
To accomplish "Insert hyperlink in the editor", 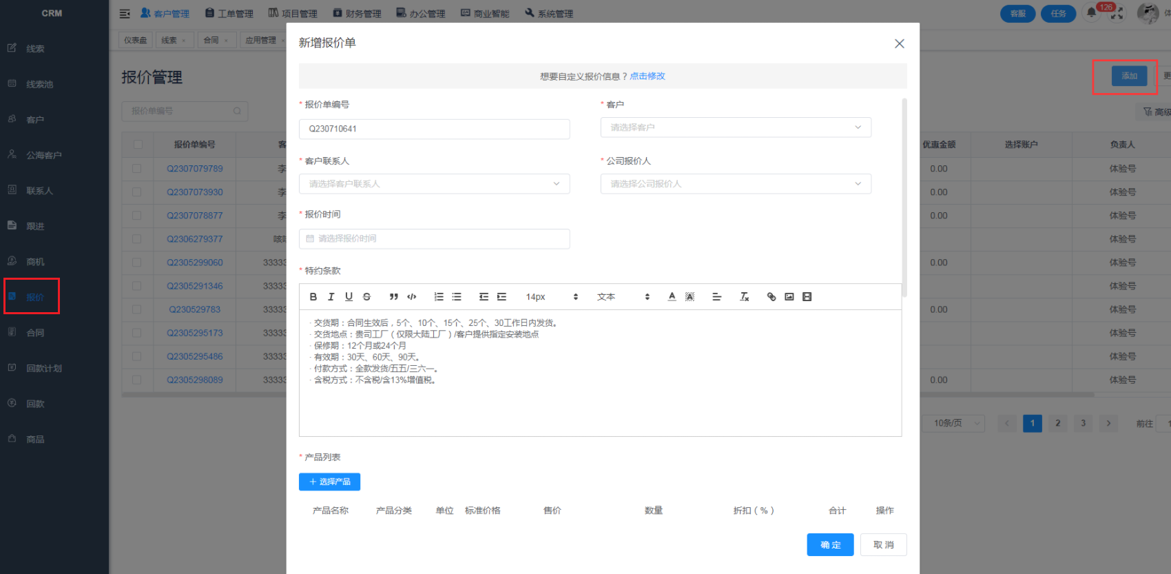I will pos(771,297).
